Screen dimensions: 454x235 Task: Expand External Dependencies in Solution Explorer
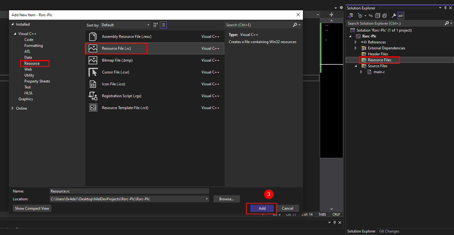355,48
